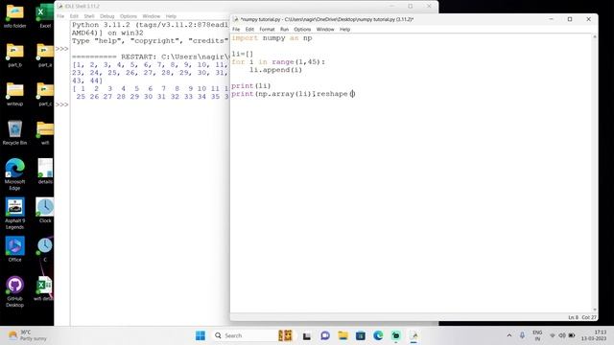
Task: Click the 'li=[]' code line
Action: [243, 54]
